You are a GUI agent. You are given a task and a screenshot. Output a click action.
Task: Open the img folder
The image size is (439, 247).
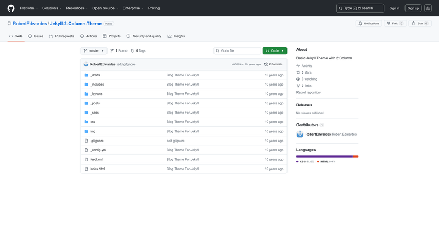pos(93,131)
